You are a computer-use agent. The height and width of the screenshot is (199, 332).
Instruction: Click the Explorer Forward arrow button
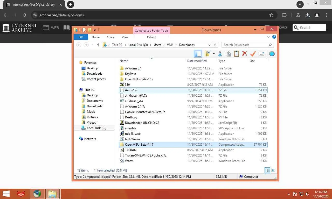tap(86, 45)
